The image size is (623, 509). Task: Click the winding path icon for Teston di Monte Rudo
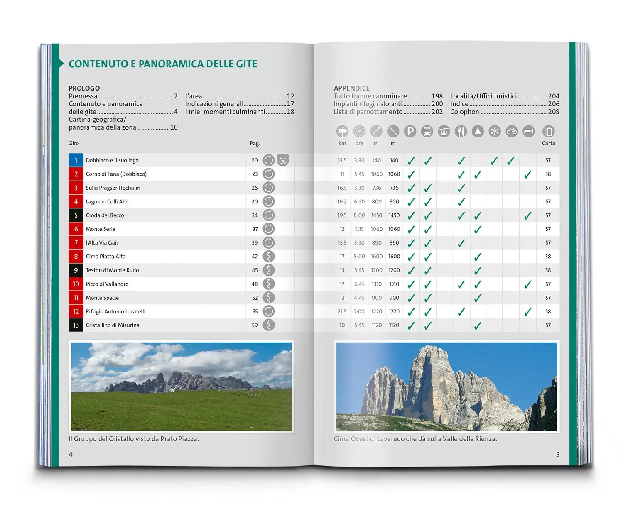point(269,270)
